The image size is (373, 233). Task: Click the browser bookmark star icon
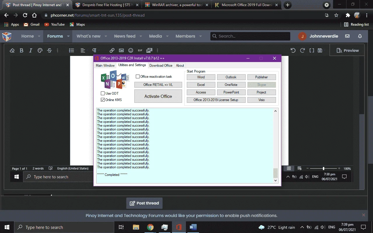pyautogui.click(x=336, y=15)
